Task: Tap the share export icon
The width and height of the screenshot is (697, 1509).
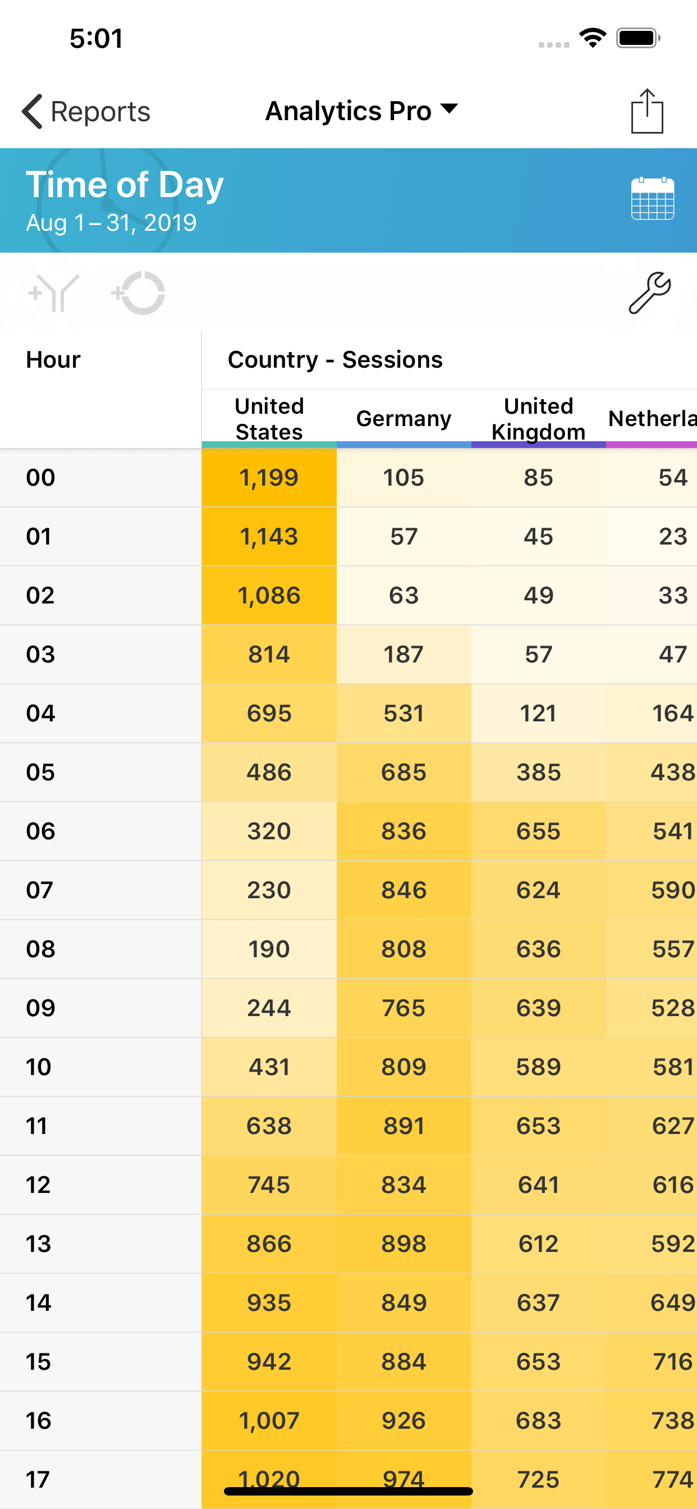Action: coord(646,111)
